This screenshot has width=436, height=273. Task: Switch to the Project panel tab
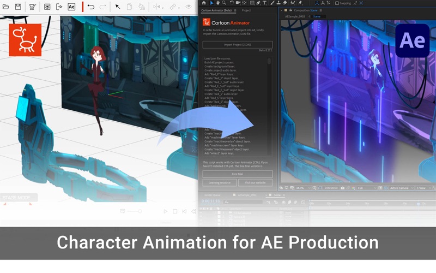pyautogui.click(x=246, y=10)
